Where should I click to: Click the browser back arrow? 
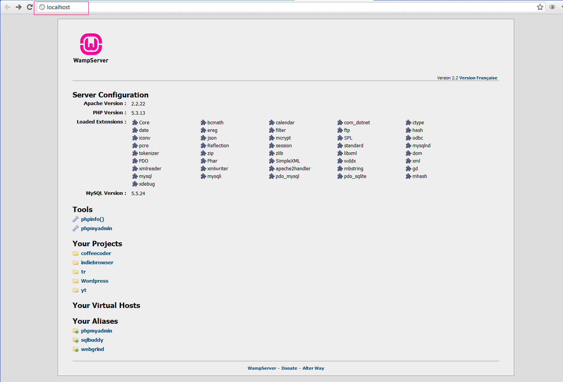[x=7, y=7]
